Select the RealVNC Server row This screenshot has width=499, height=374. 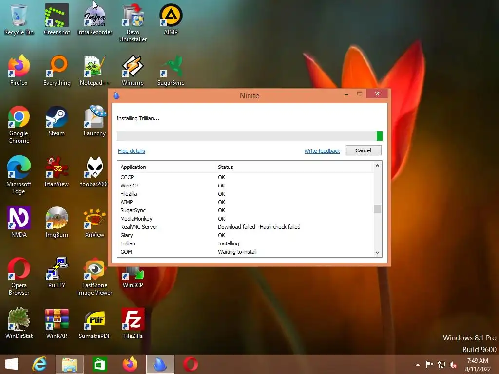[x=245, y=227]
